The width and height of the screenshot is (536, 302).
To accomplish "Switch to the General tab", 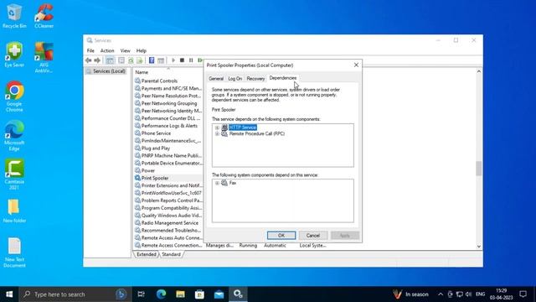I will pos(216,78).
